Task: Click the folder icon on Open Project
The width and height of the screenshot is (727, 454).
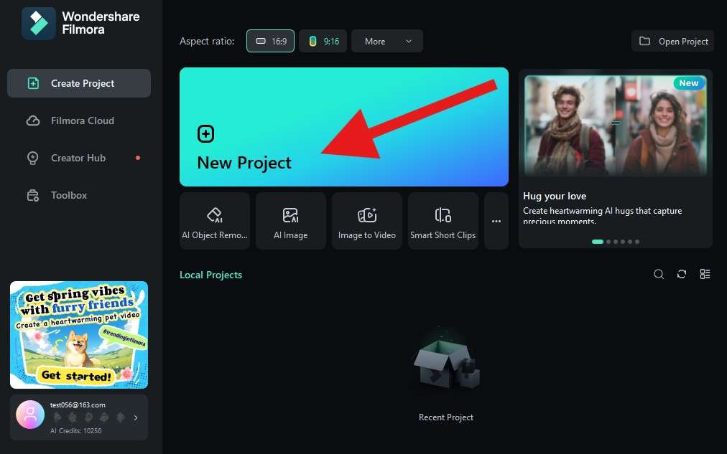Action: (x=644, y=41)
